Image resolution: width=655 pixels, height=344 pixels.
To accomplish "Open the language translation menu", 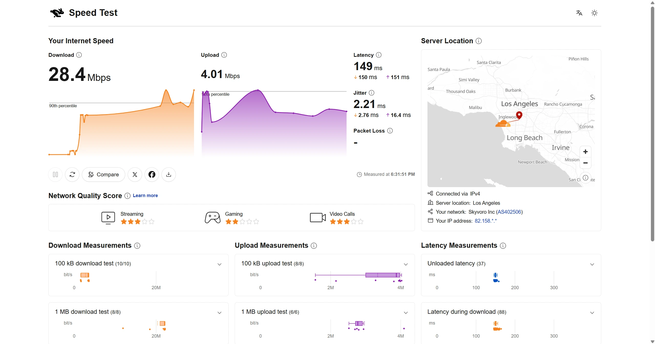I will point(579,13).
